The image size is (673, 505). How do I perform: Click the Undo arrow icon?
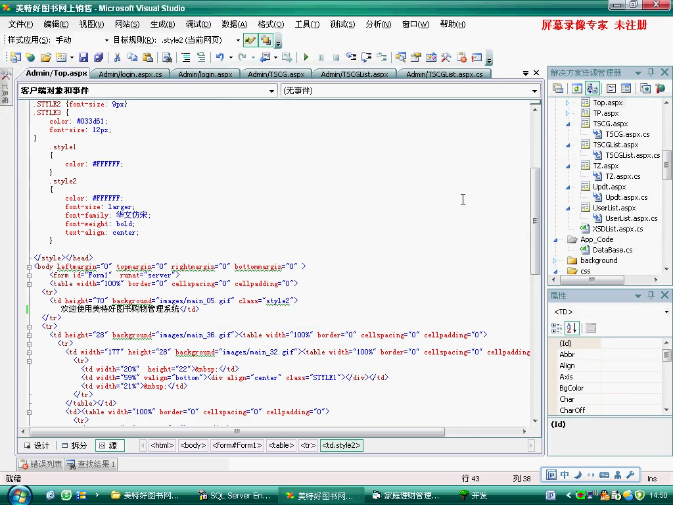click(220, 58)
